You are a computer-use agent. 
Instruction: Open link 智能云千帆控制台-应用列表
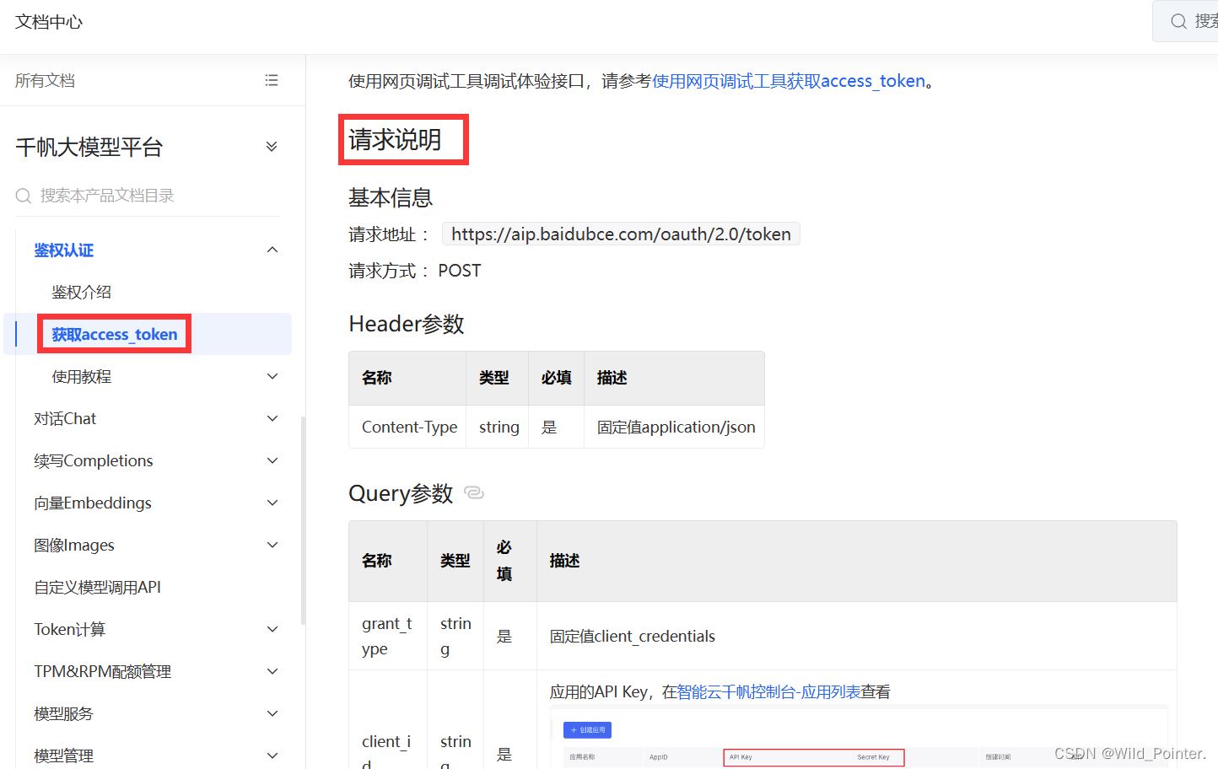click(x=768, y=692)
